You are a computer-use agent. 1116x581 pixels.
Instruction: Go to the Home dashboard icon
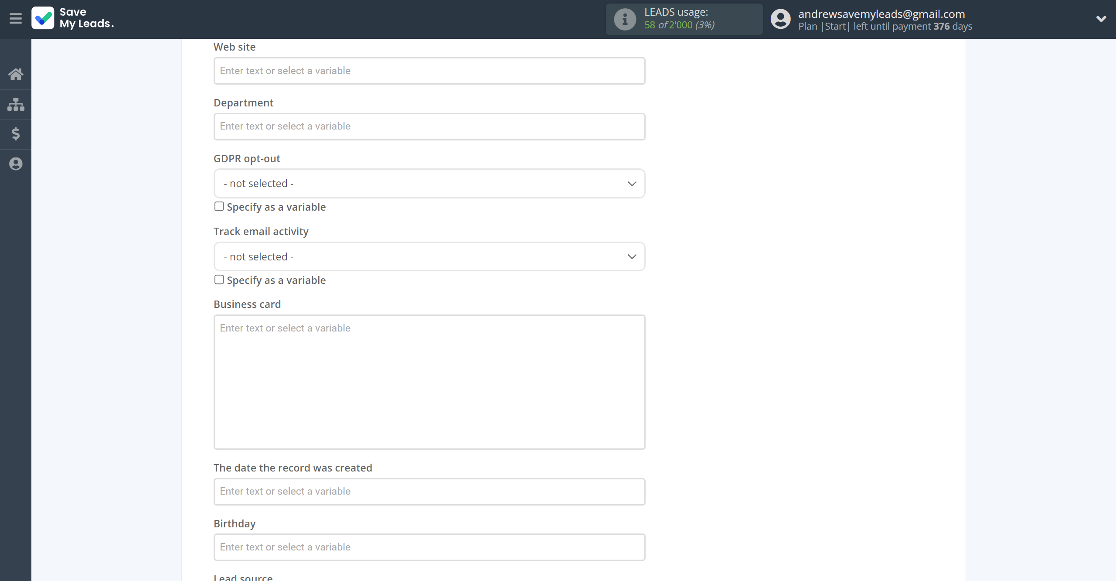click(x=16, y=74)
